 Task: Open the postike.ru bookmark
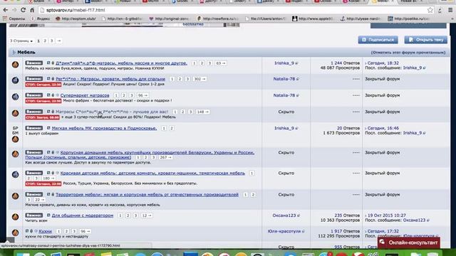[x=408, y=18]
